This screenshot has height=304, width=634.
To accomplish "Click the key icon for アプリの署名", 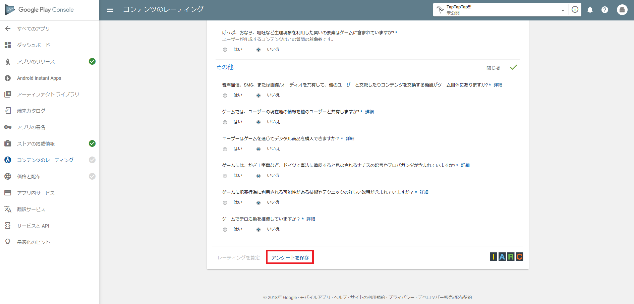I will (8, 127).
